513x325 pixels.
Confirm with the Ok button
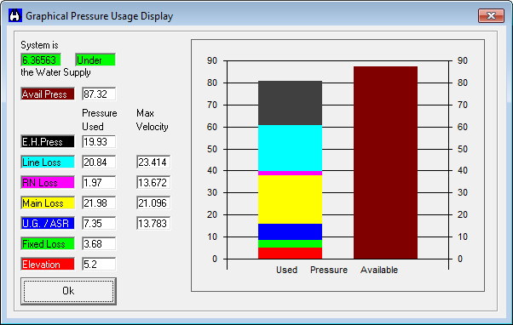tap(68, 291)
